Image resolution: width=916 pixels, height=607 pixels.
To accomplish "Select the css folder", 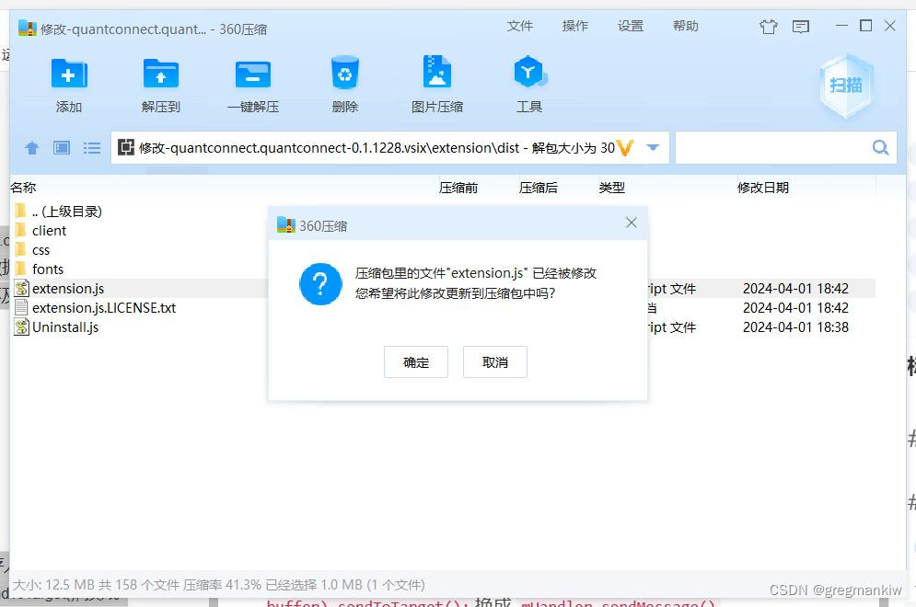I will 32,250.
